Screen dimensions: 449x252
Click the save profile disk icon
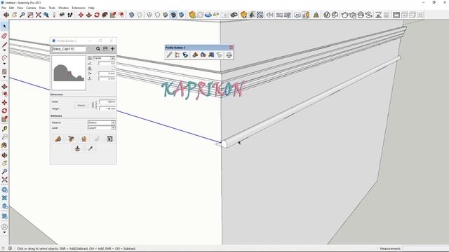point(105,49)
